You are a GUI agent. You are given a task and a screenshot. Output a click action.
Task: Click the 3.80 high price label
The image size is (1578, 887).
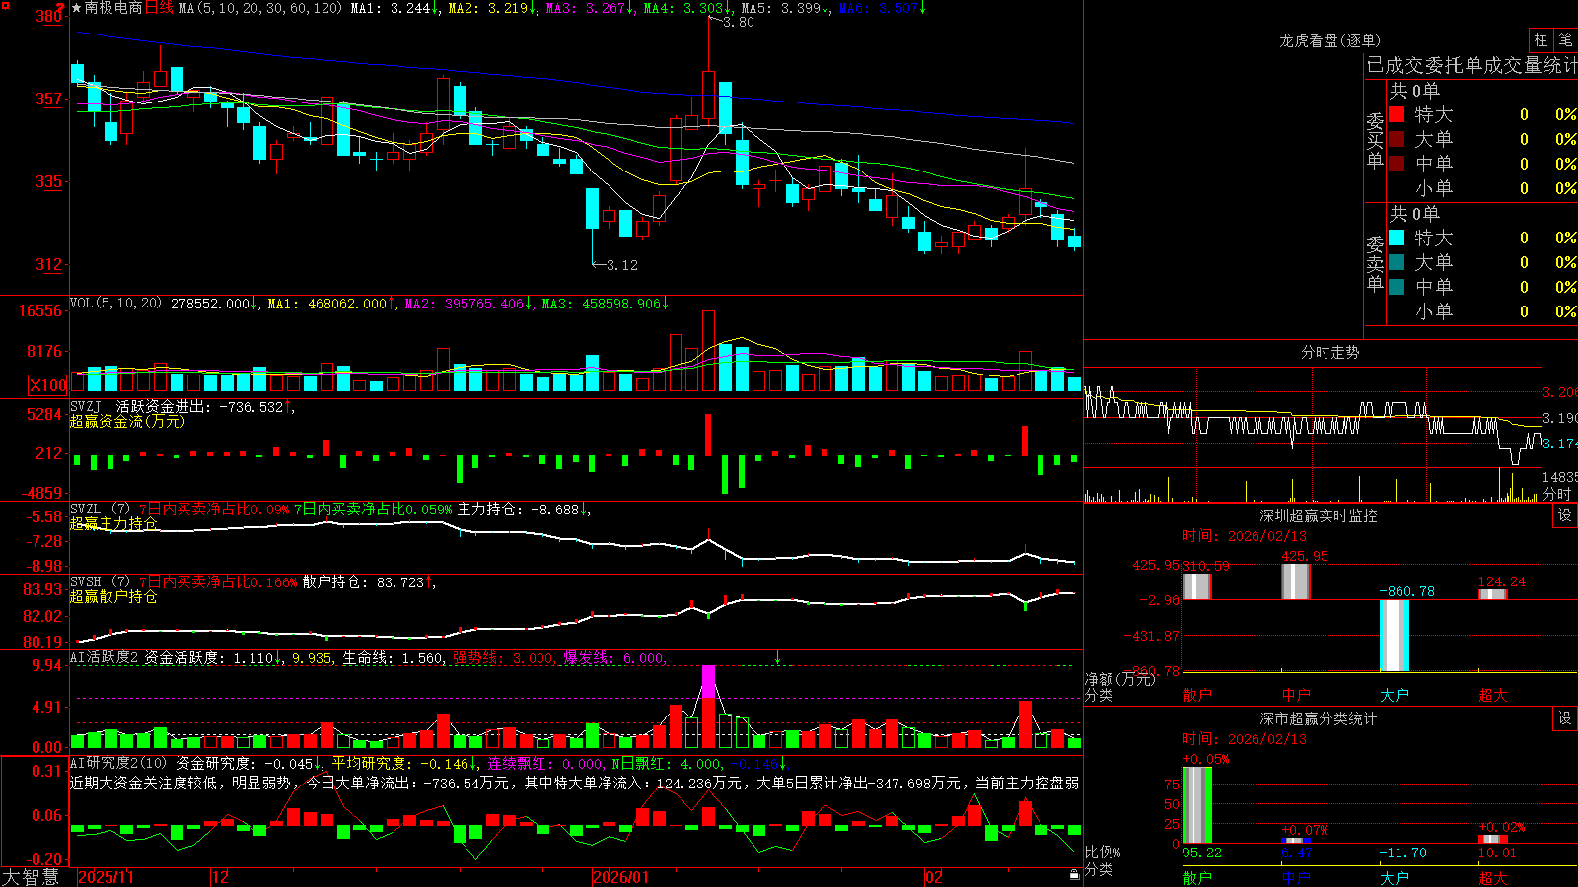click(738, 22)
